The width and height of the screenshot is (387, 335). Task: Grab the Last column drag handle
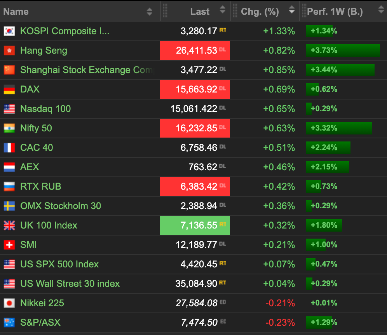[165, 10]
